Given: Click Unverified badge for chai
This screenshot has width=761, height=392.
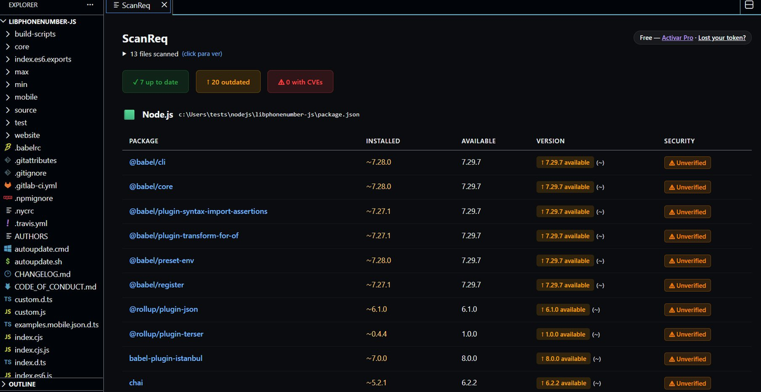Looking at the screenshot, I should [687, 383].
